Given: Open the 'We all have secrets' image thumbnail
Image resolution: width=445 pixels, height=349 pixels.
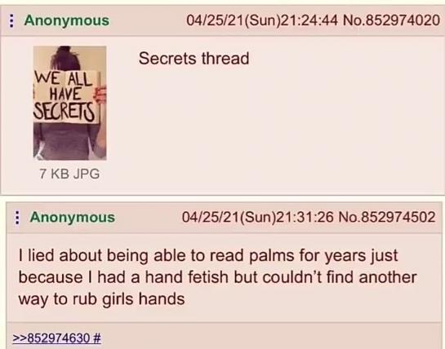Looking at the screenshot, I should coord(70,103).
